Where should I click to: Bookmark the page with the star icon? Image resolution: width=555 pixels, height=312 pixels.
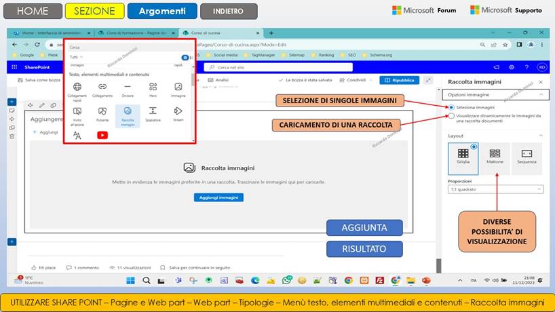[x=505, y=45]
